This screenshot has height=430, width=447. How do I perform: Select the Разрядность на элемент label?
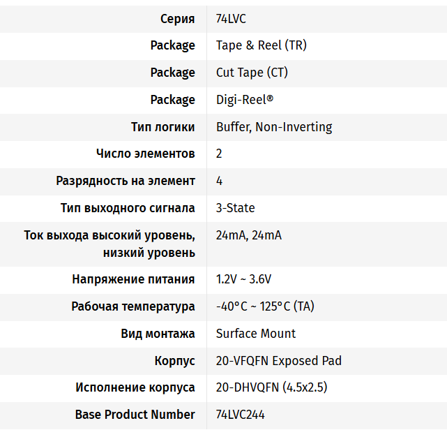(126, 181)
